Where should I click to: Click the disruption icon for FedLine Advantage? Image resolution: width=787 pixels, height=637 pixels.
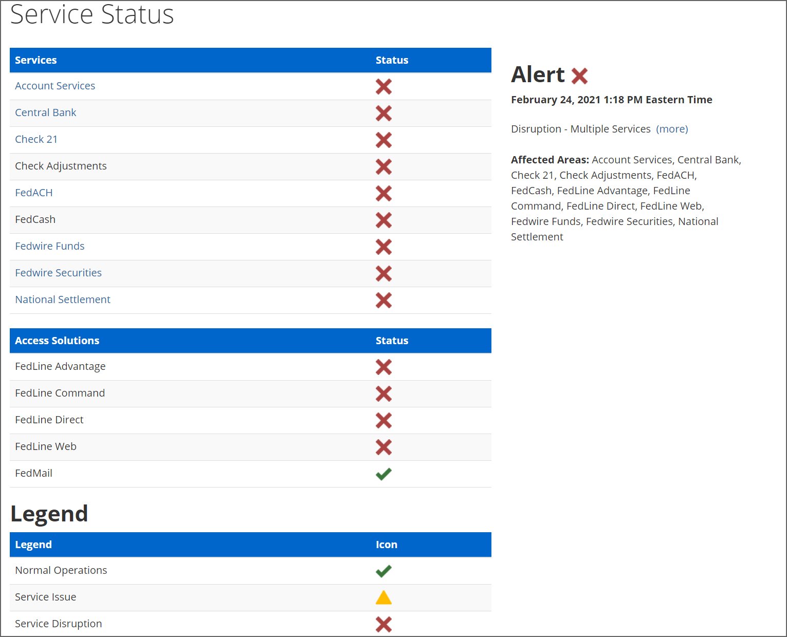[383, 367]
